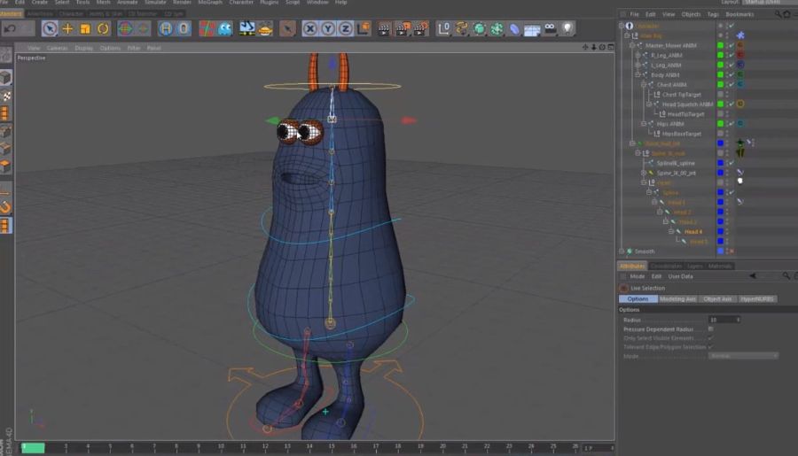The image size is (798, 456).
Task: Open the Character menu in menu bar
Action: 241,3
